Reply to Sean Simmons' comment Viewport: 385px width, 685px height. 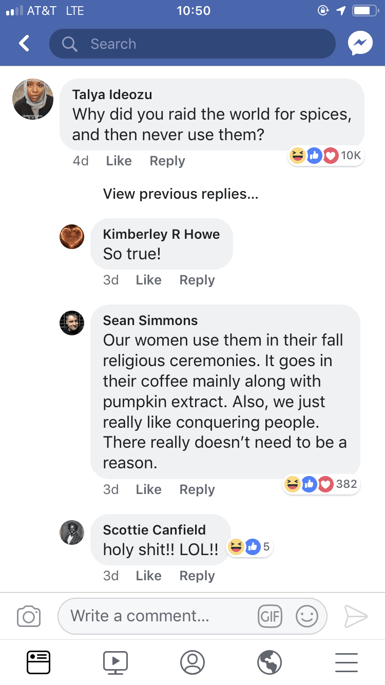[x=197, y=489]
